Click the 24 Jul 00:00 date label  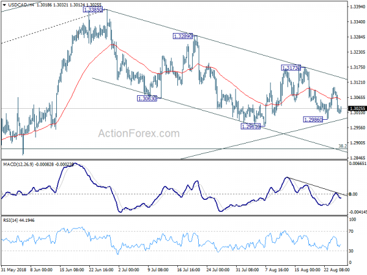coord(218,269)
